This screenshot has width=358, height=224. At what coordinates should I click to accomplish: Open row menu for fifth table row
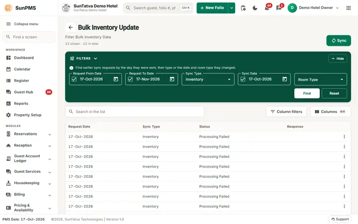(x=344, y=176)
